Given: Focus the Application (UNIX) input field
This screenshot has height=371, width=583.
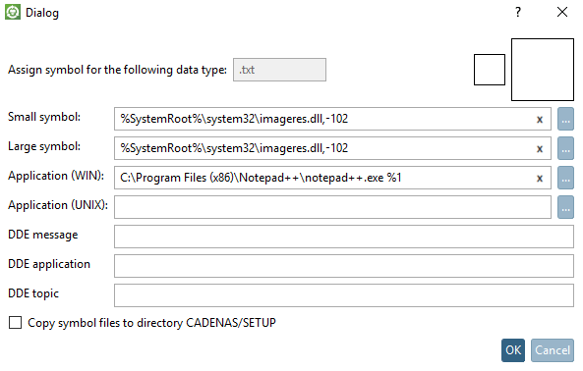Looking at the screenshot, I should pyautogui.click(x=332, y=207).
